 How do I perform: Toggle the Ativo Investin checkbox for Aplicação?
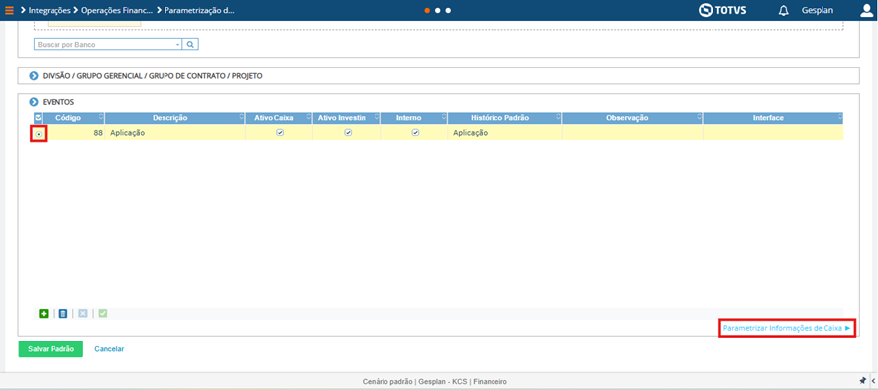point(348,133)
